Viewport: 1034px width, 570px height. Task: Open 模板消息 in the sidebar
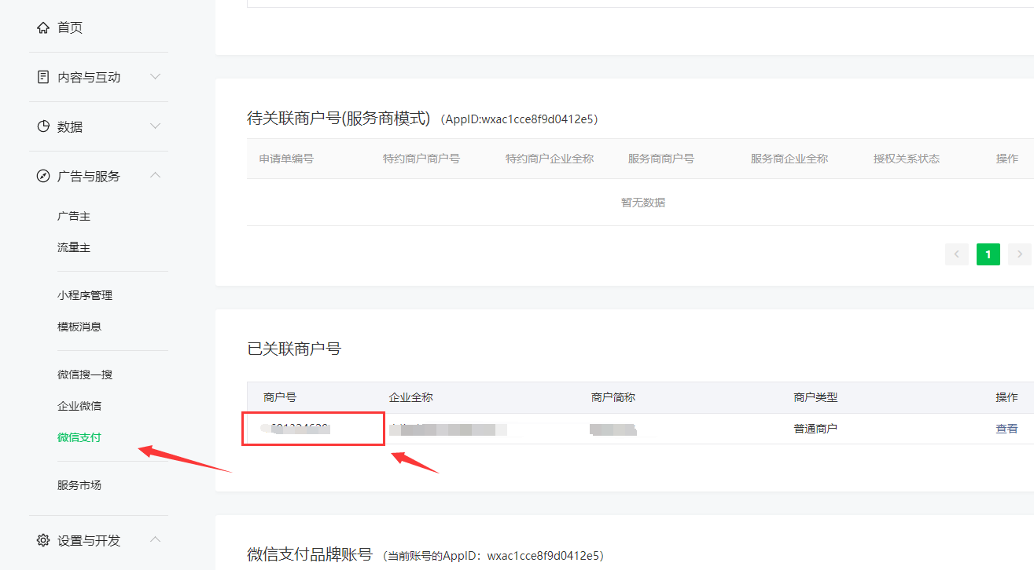79,327
